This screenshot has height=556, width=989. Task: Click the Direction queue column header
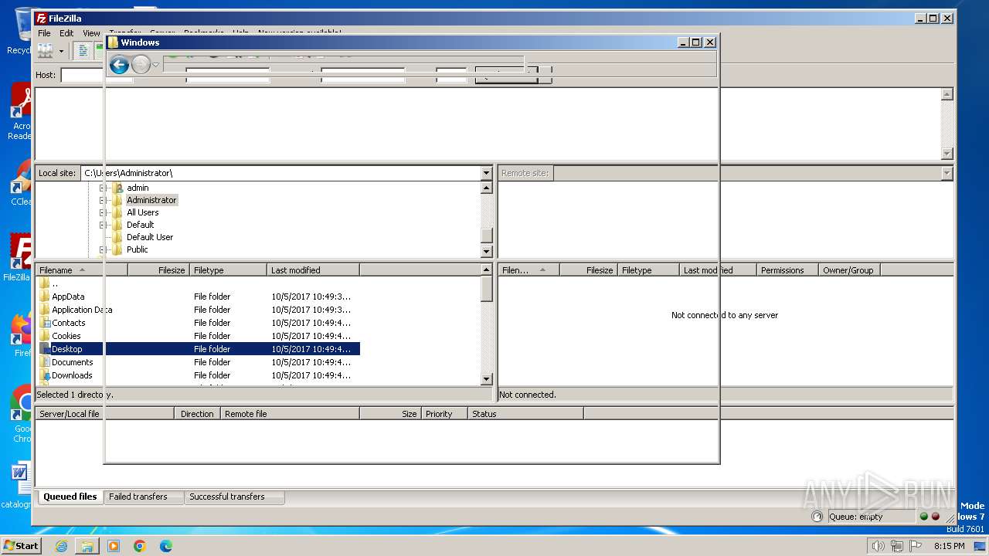198,414
